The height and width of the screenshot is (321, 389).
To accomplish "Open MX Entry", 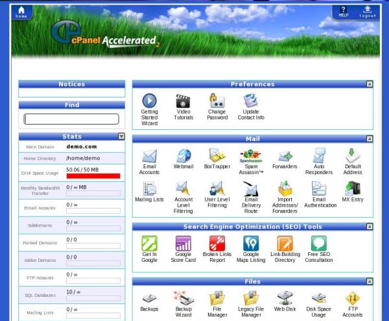I will [x=353, y=192].
